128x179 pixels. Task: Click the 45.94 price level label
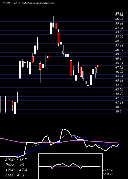tap(119, 76)
